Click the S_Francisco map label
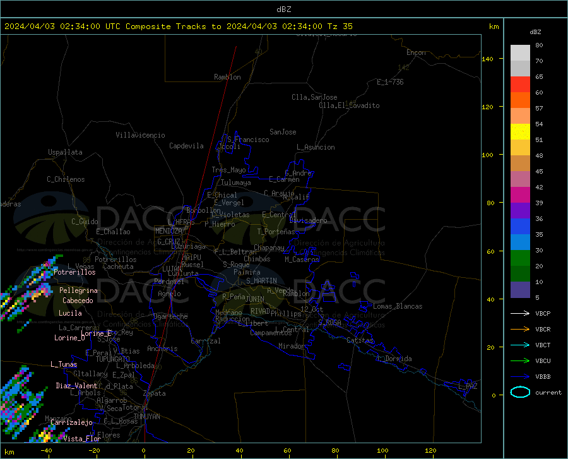568x459 pixels. tap(248, 140)
